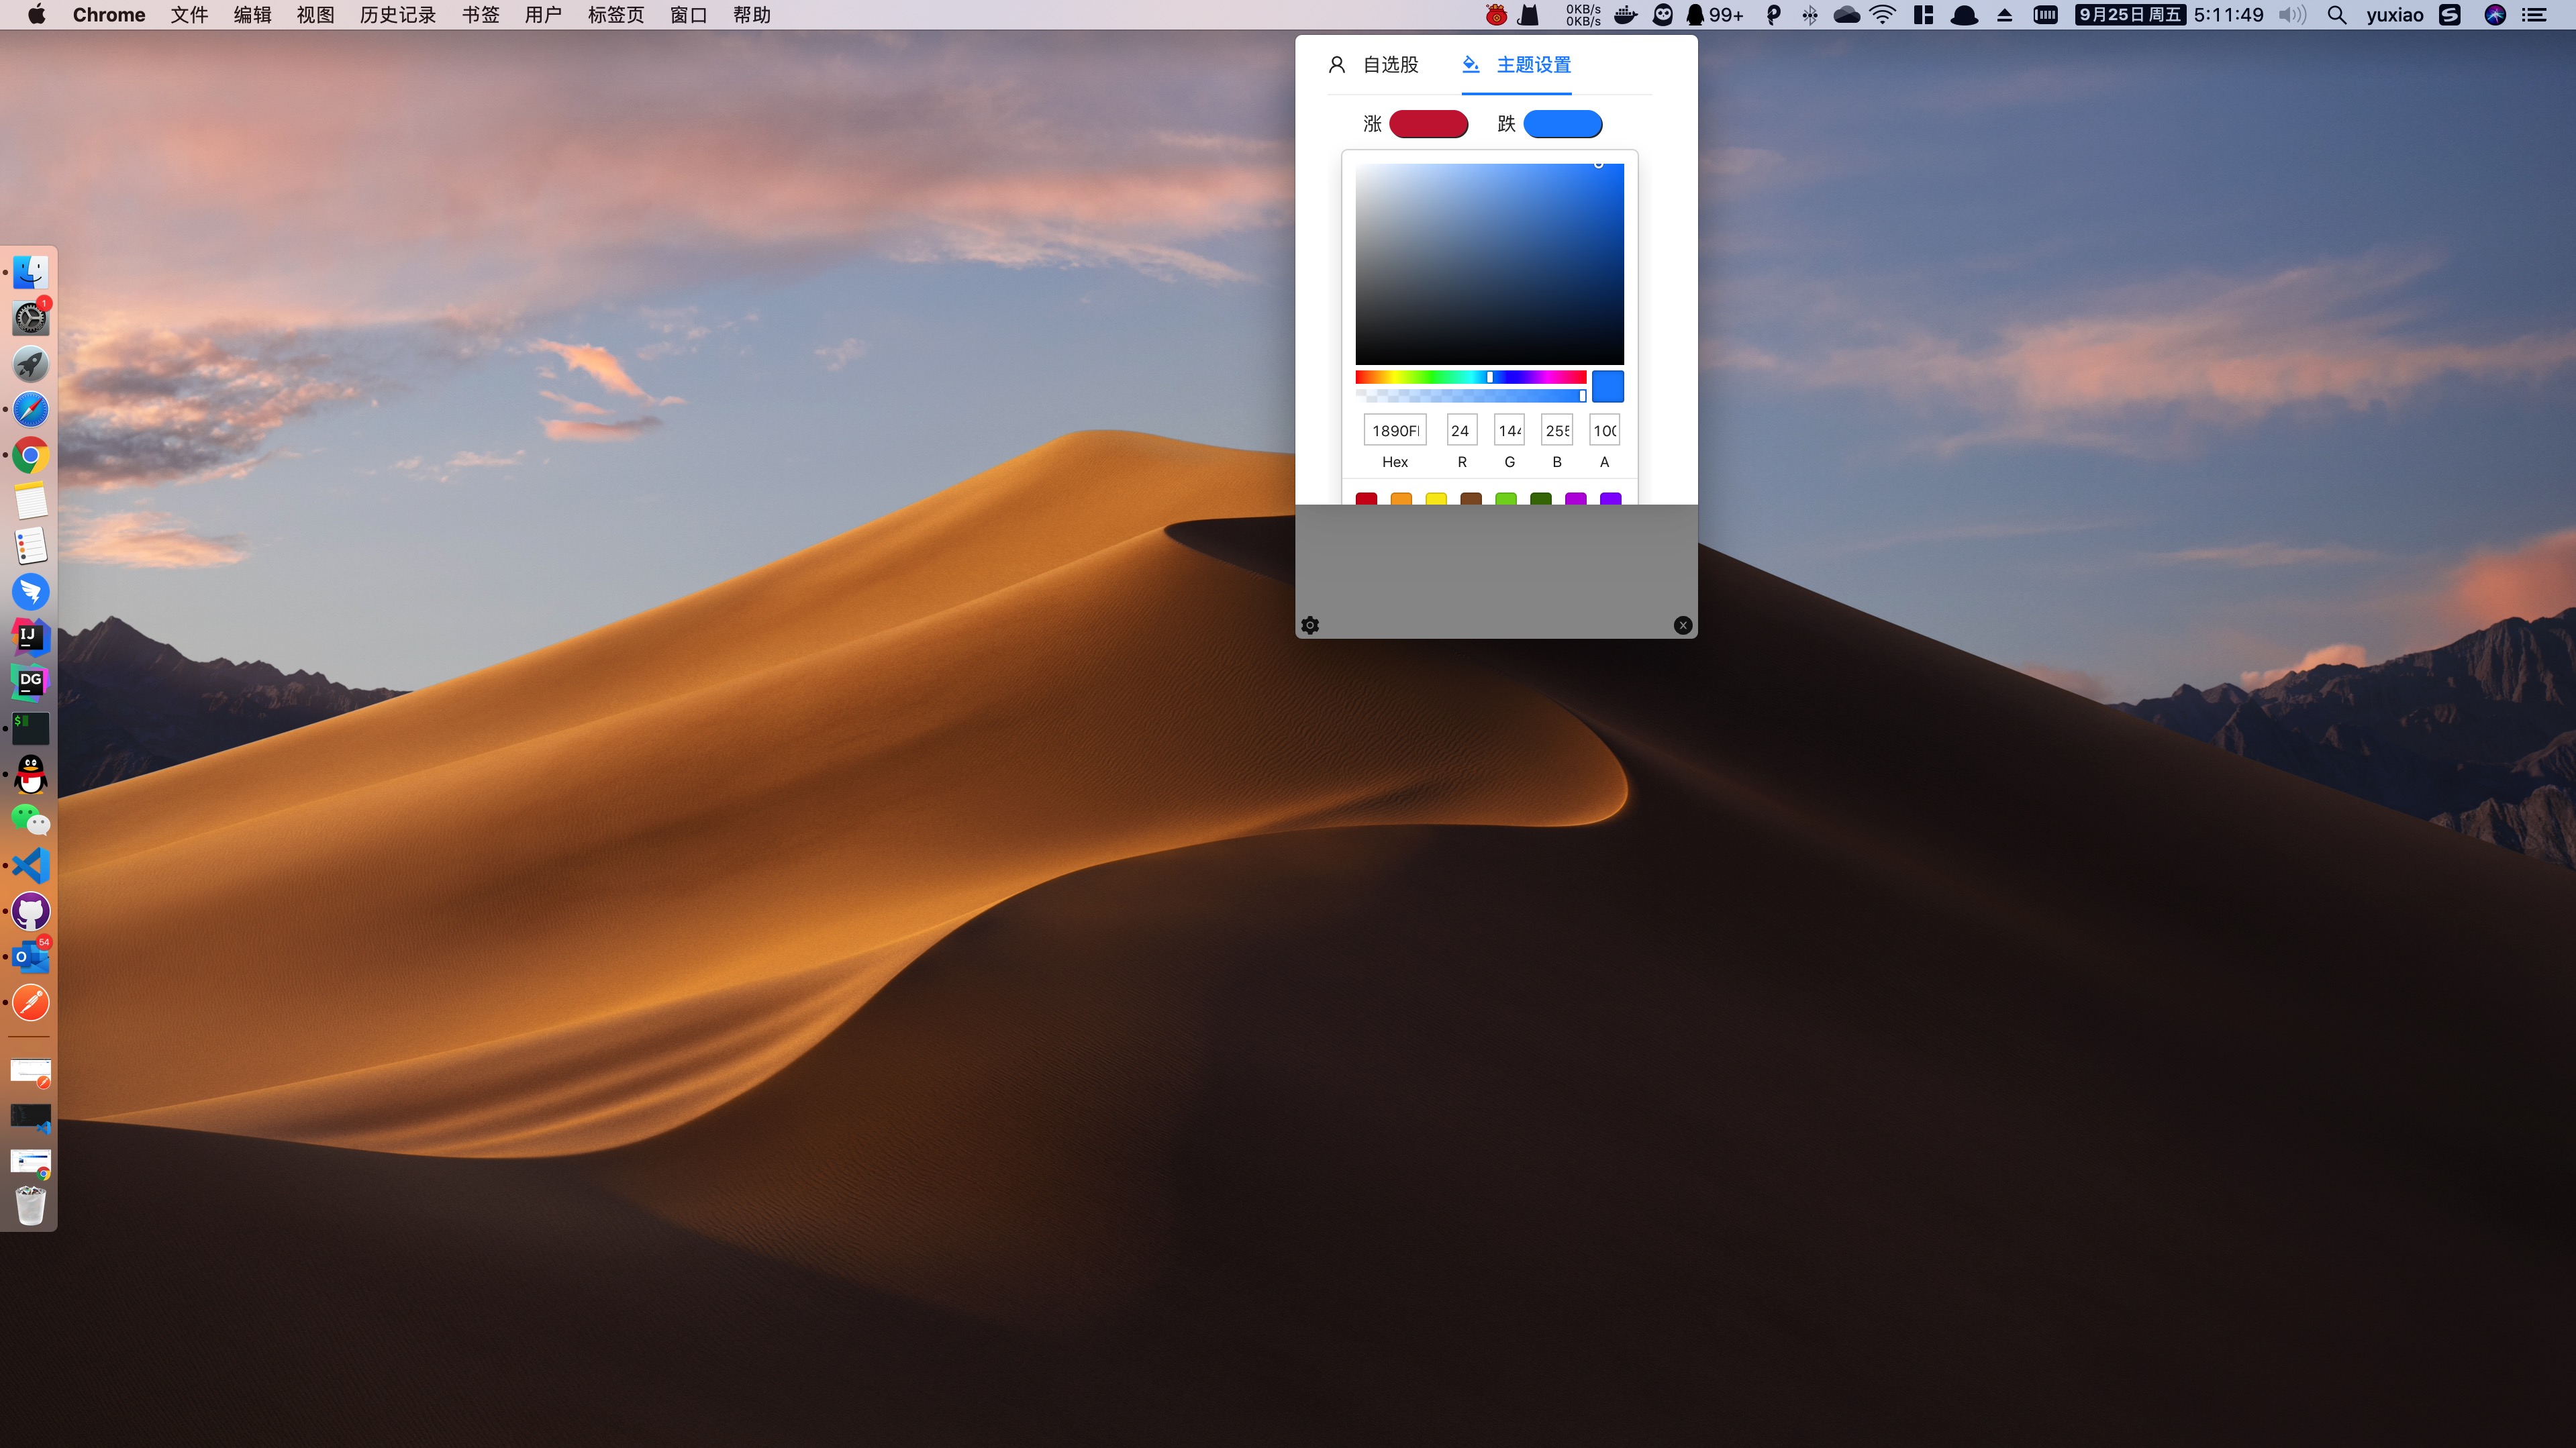
Task: Launch WeChat from the Dock
Action: (31, 820)
